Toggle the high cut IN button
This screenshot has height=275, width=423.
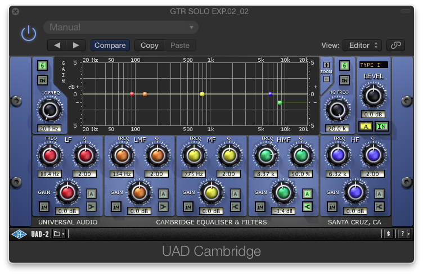coord(344,80)
